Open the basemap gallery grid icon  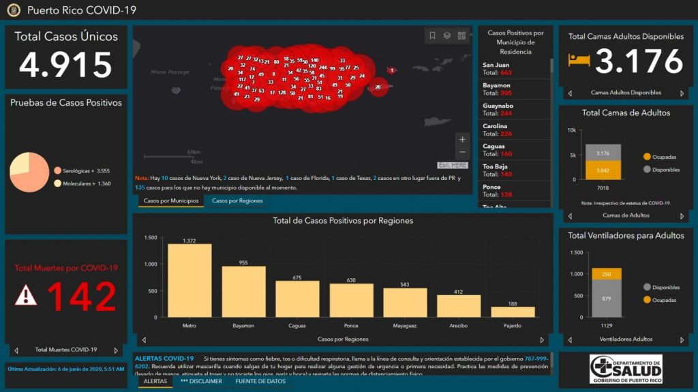click(x=461, y=36)
